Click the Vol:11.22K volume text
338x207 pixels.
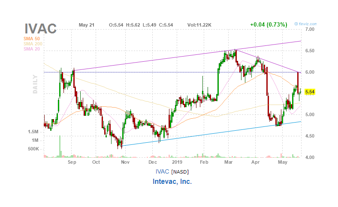[x=199, y=25]
